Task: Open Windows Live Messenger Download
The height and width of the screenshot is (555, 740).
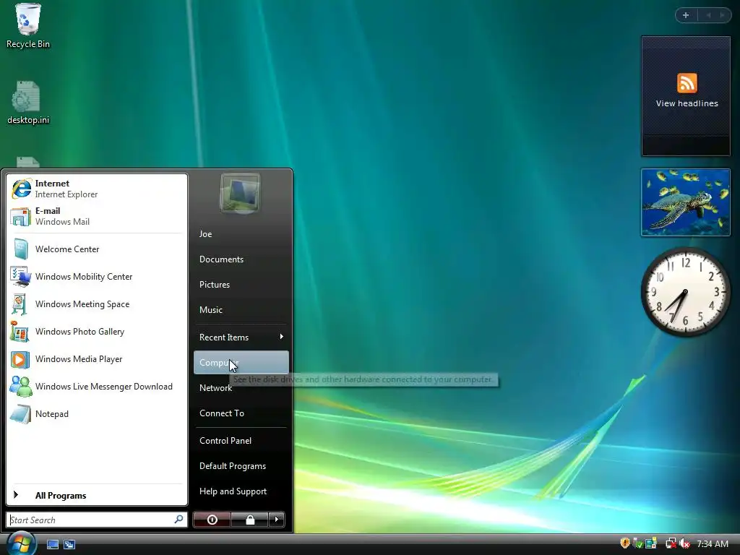Action: click(97, 387)
